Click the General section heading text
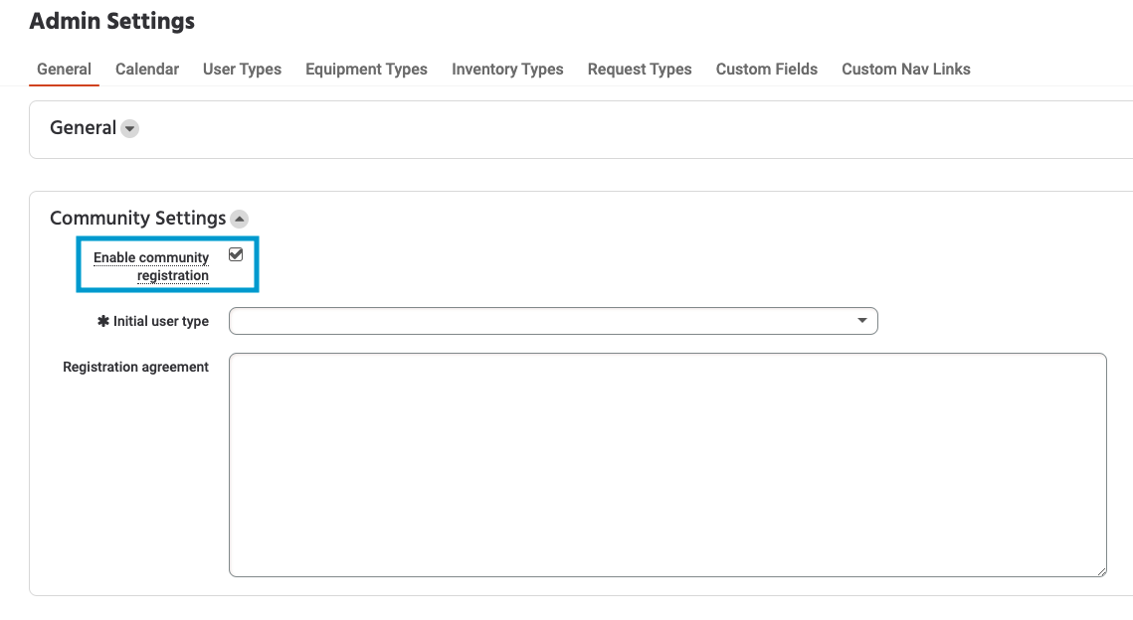1133x620 pixels. tap(83, 128)
